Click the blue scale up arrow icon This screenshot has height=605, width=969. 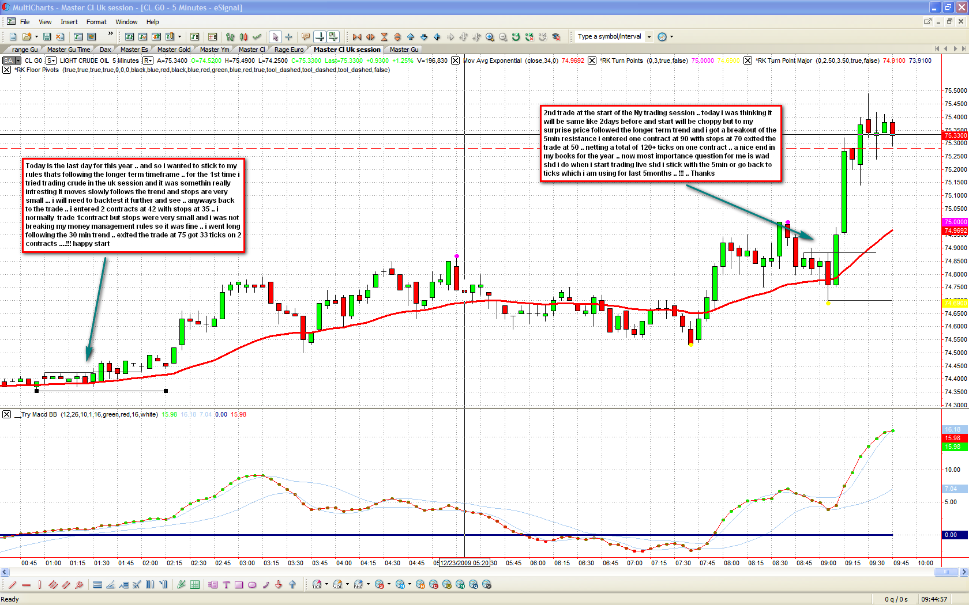tap(411, 37)
